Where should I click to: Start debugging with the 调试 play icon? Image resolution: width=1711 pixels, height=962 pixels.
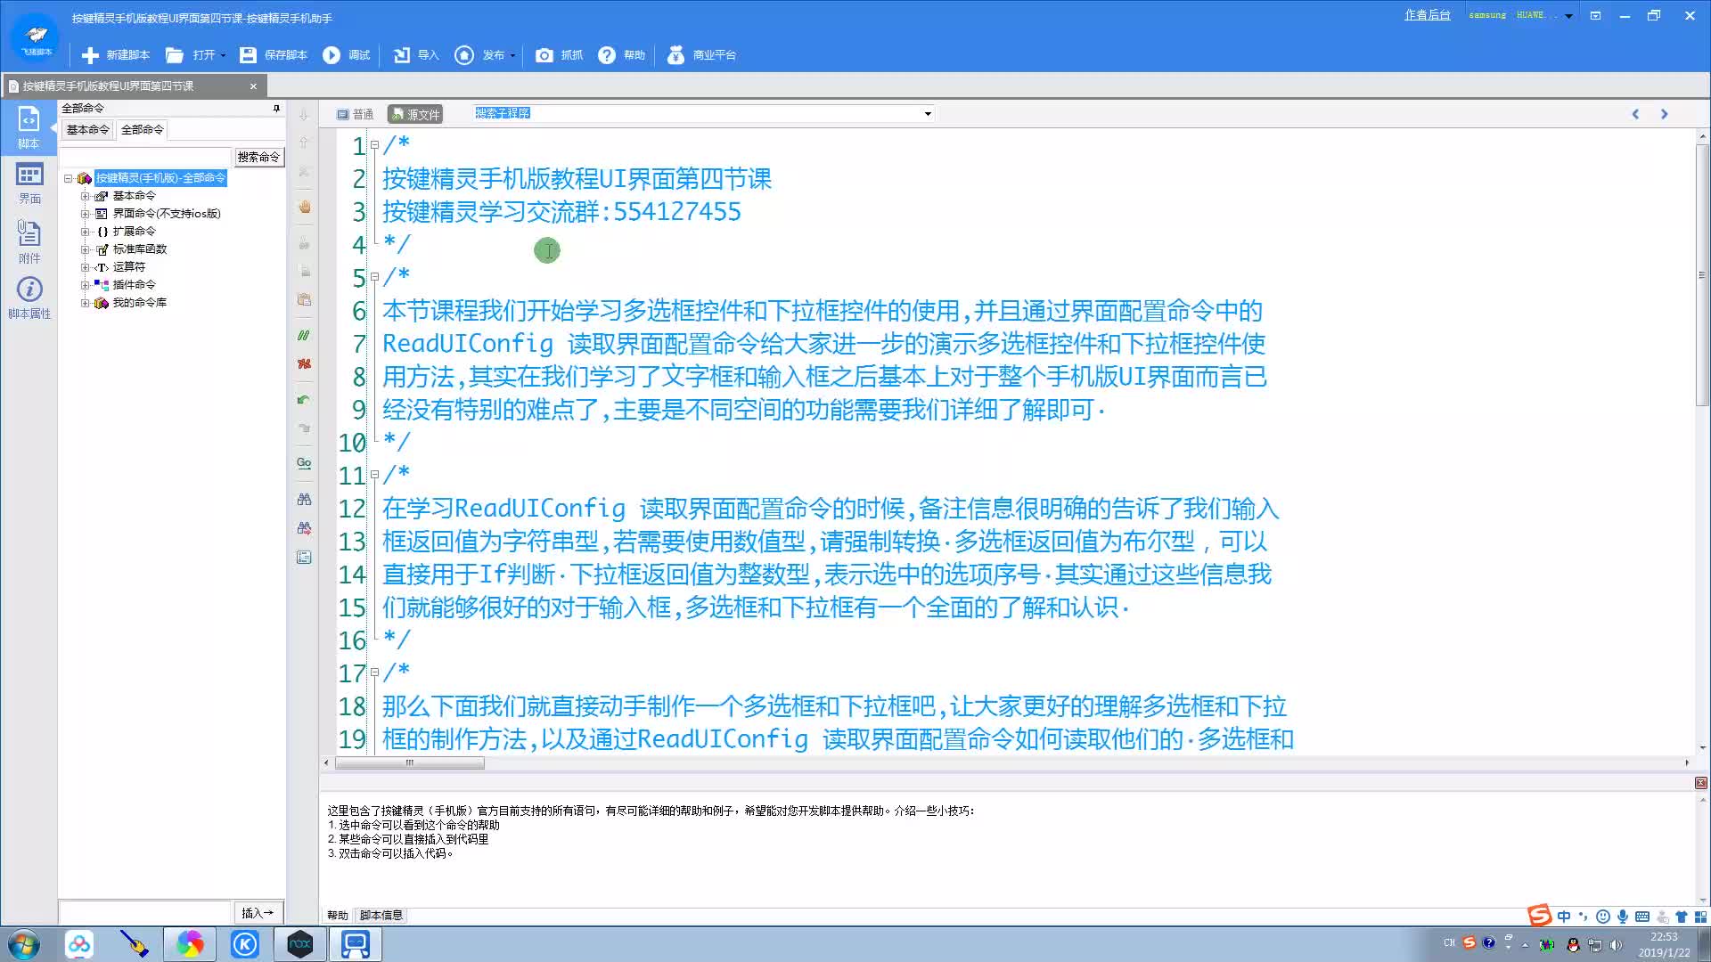point(332,55)
